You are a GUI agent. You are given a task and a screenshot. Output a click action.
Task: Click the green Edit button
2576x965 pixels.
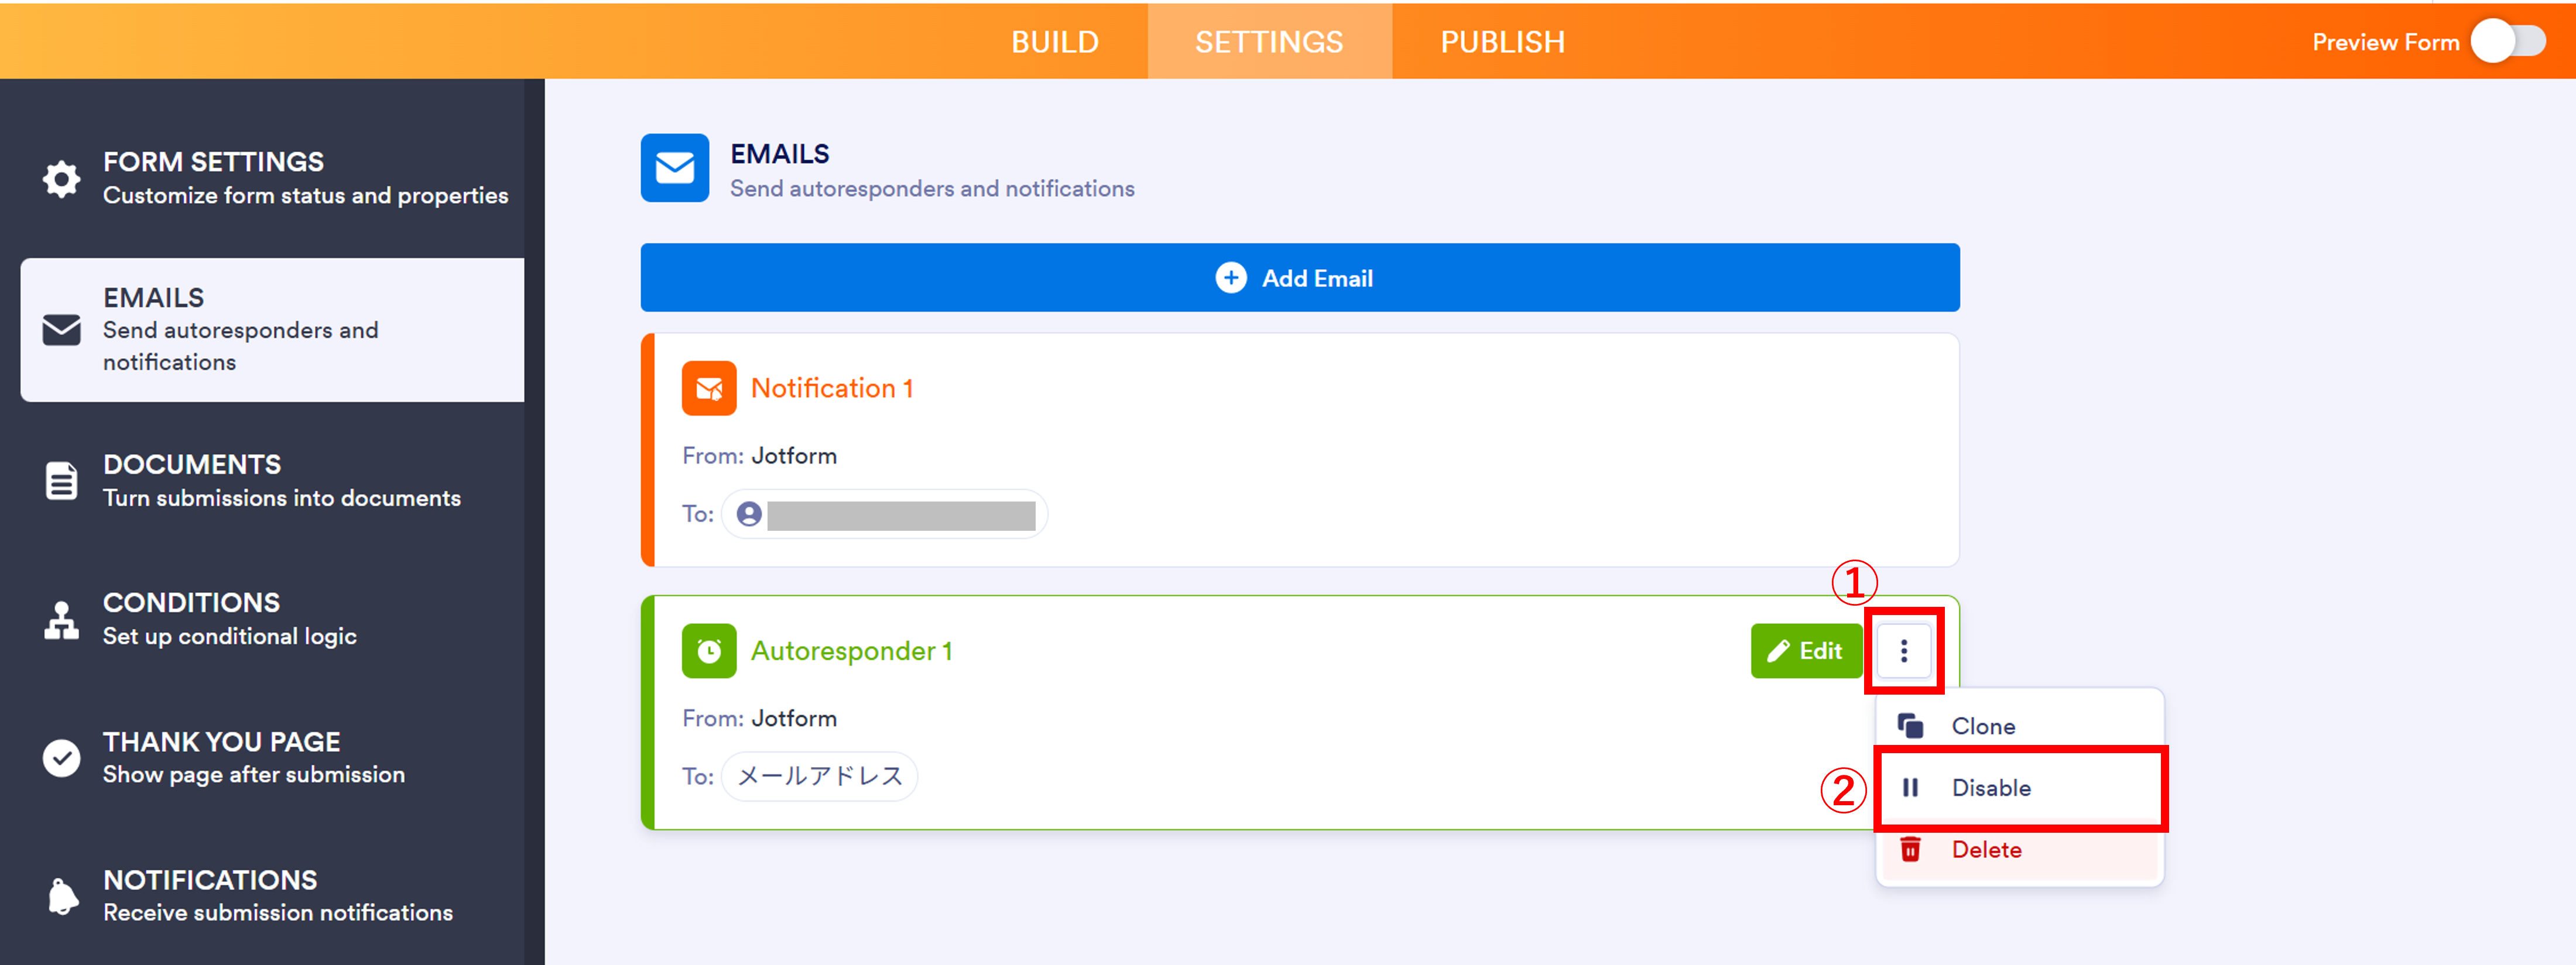click(x=1805, y=651)
